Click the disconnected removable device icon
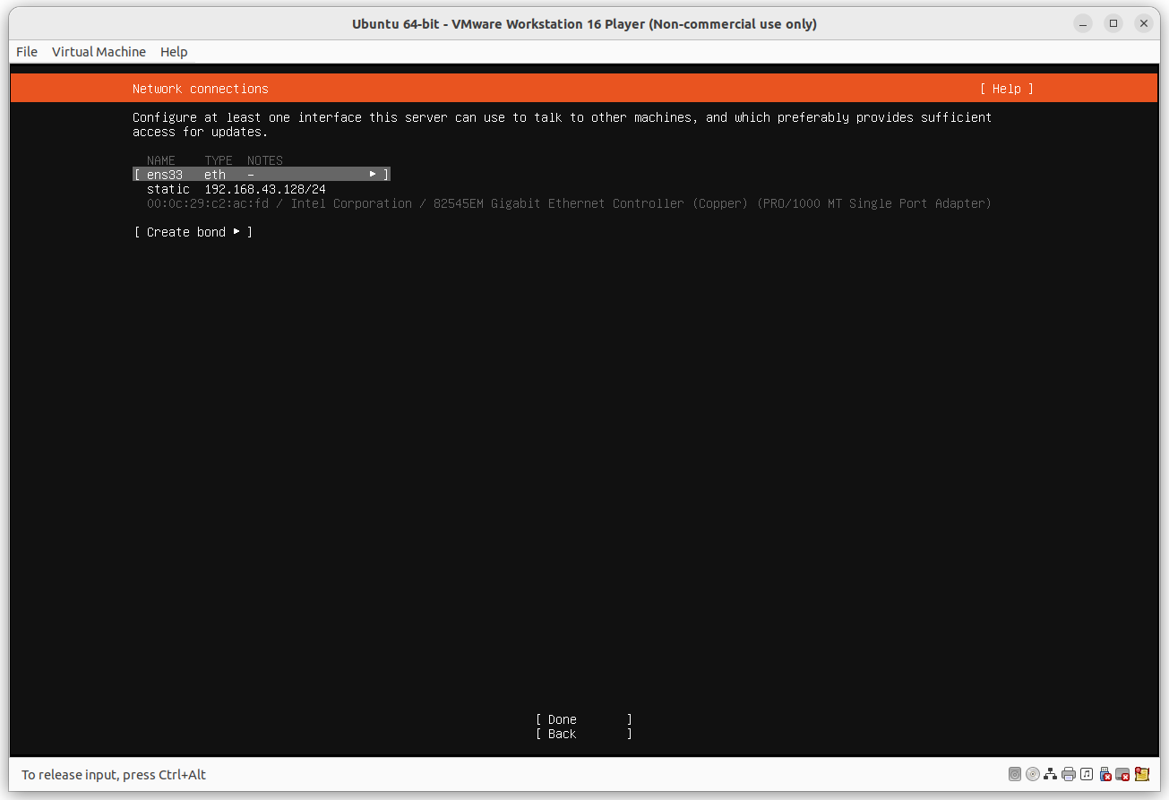The width and height of the screenshot is (1169, 800). point(1122,774)
